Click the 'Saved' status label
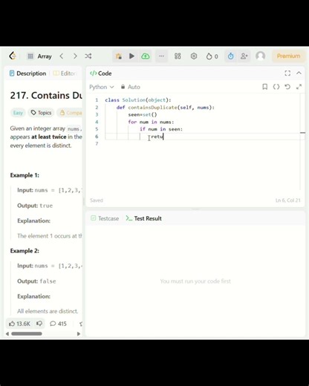Image resolution: width=309 pixels, height=386 pixels. 97,200
